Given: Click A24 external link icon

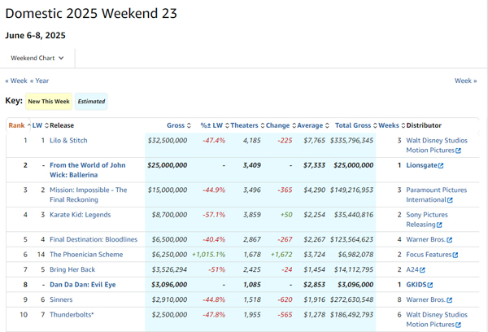Looking at the screenshot, I should click(x=422, y=270).
